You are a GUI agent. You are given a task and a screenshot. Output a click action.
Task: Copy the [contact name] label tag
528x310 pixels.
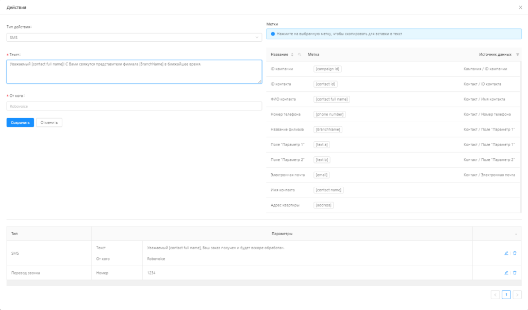(328, 190)
